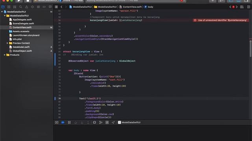Open Debug View Hierarchy
The image size is (252, 141).
pos(94,123)
